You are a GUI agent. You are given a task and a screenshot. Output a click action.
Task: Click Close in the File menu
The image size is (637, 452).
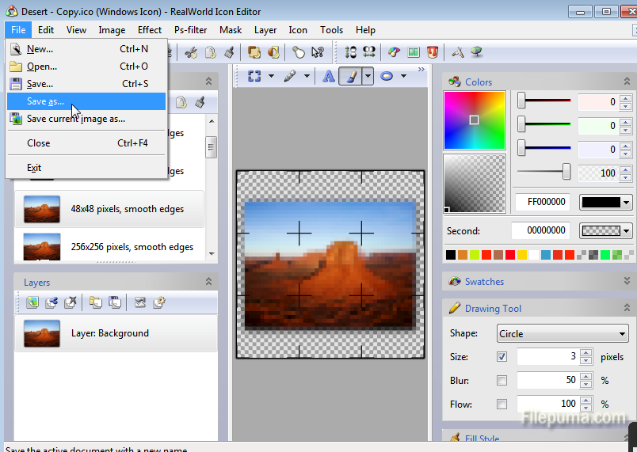point(38,143)
